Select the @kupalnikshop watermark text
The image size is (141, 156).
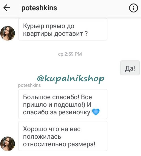tap(70, 79)
